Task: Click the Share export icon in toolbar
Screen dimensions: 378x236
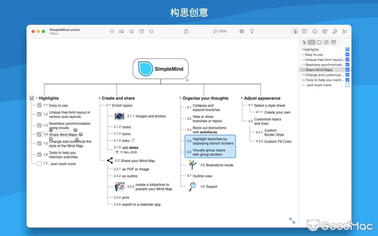Action: (x=186, y=31)
